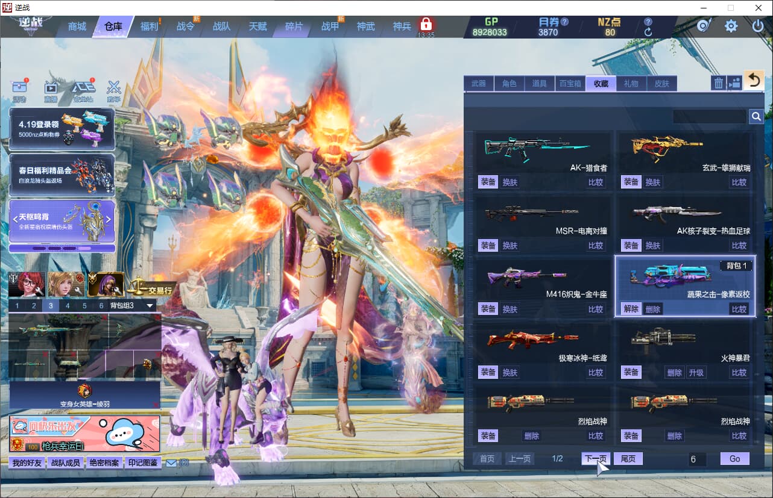Switch to backpack slot 1
This screenshot has height=498, width=773.
17,306
